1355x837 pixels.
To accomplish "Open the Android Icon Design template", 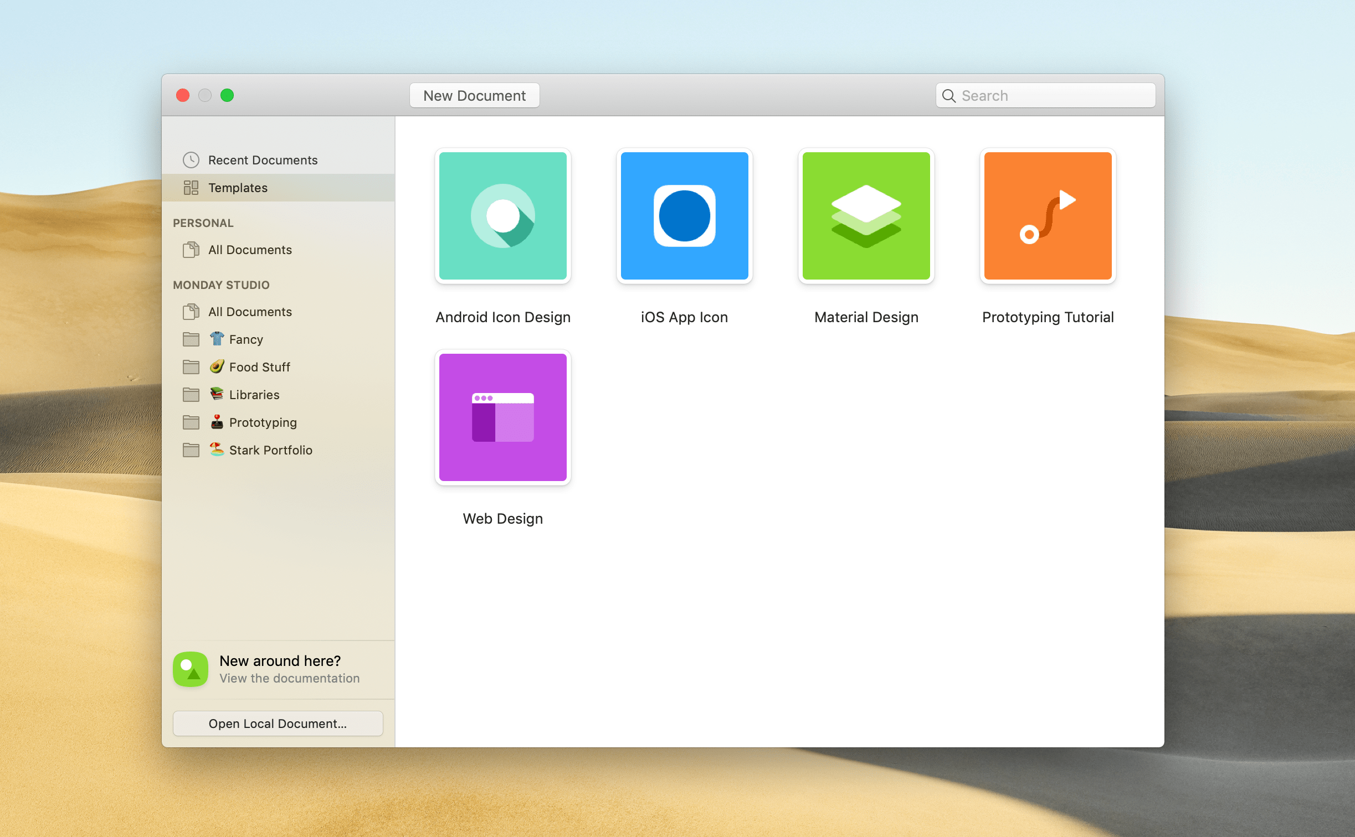I will coord(502,216).
